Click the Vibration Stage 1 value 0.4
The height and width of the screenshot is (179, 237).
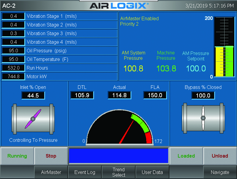pos(13,16)
